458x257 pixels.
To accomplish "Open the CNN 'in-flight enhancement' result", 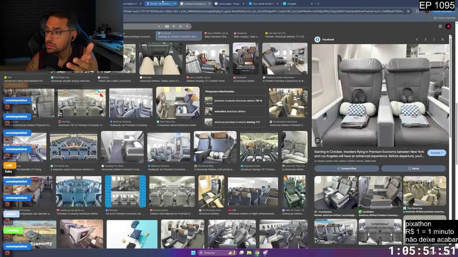I will coord(253,192).
